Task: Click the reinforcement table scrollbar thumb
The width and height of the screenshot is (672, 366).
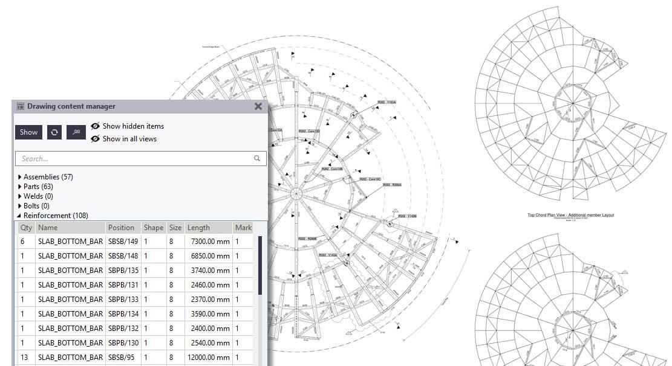Action: [x=260, y=265]
